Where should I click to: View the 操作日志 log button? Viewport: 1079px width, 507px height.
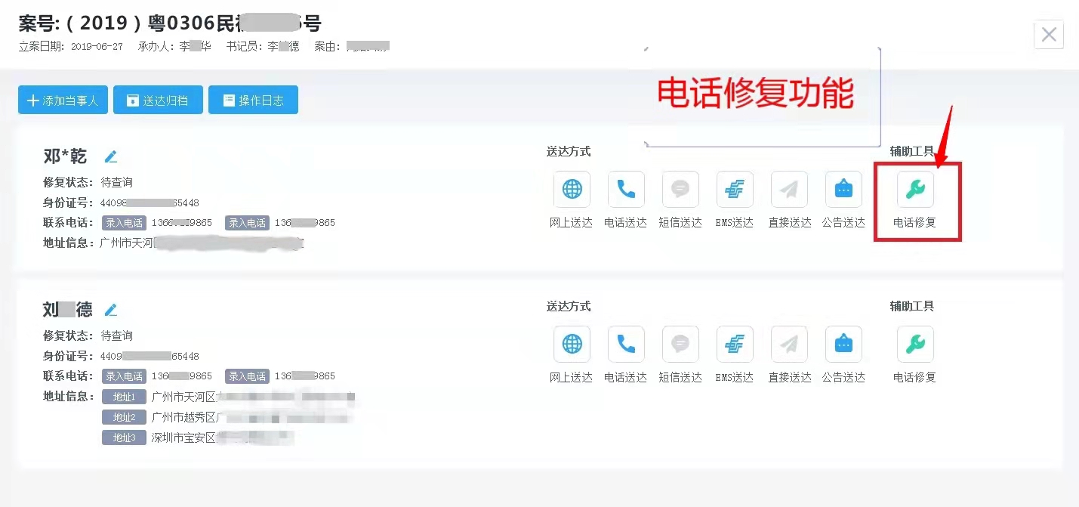253,100
